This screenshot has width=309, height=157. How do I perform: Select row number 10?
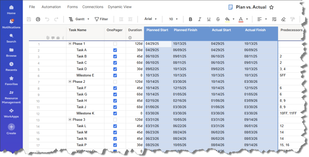pos(38,101)
